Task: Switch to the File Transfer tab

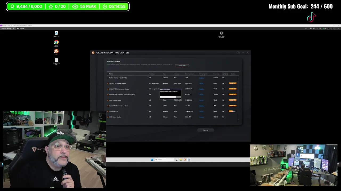Action: (21, 28)
